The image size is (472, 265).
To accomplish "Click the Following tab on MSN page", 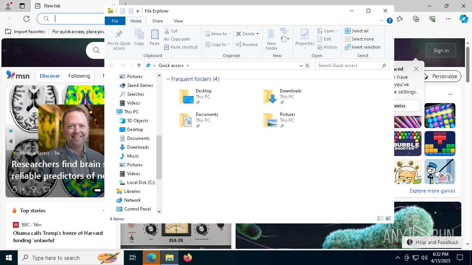I will [x=79, y=76].
